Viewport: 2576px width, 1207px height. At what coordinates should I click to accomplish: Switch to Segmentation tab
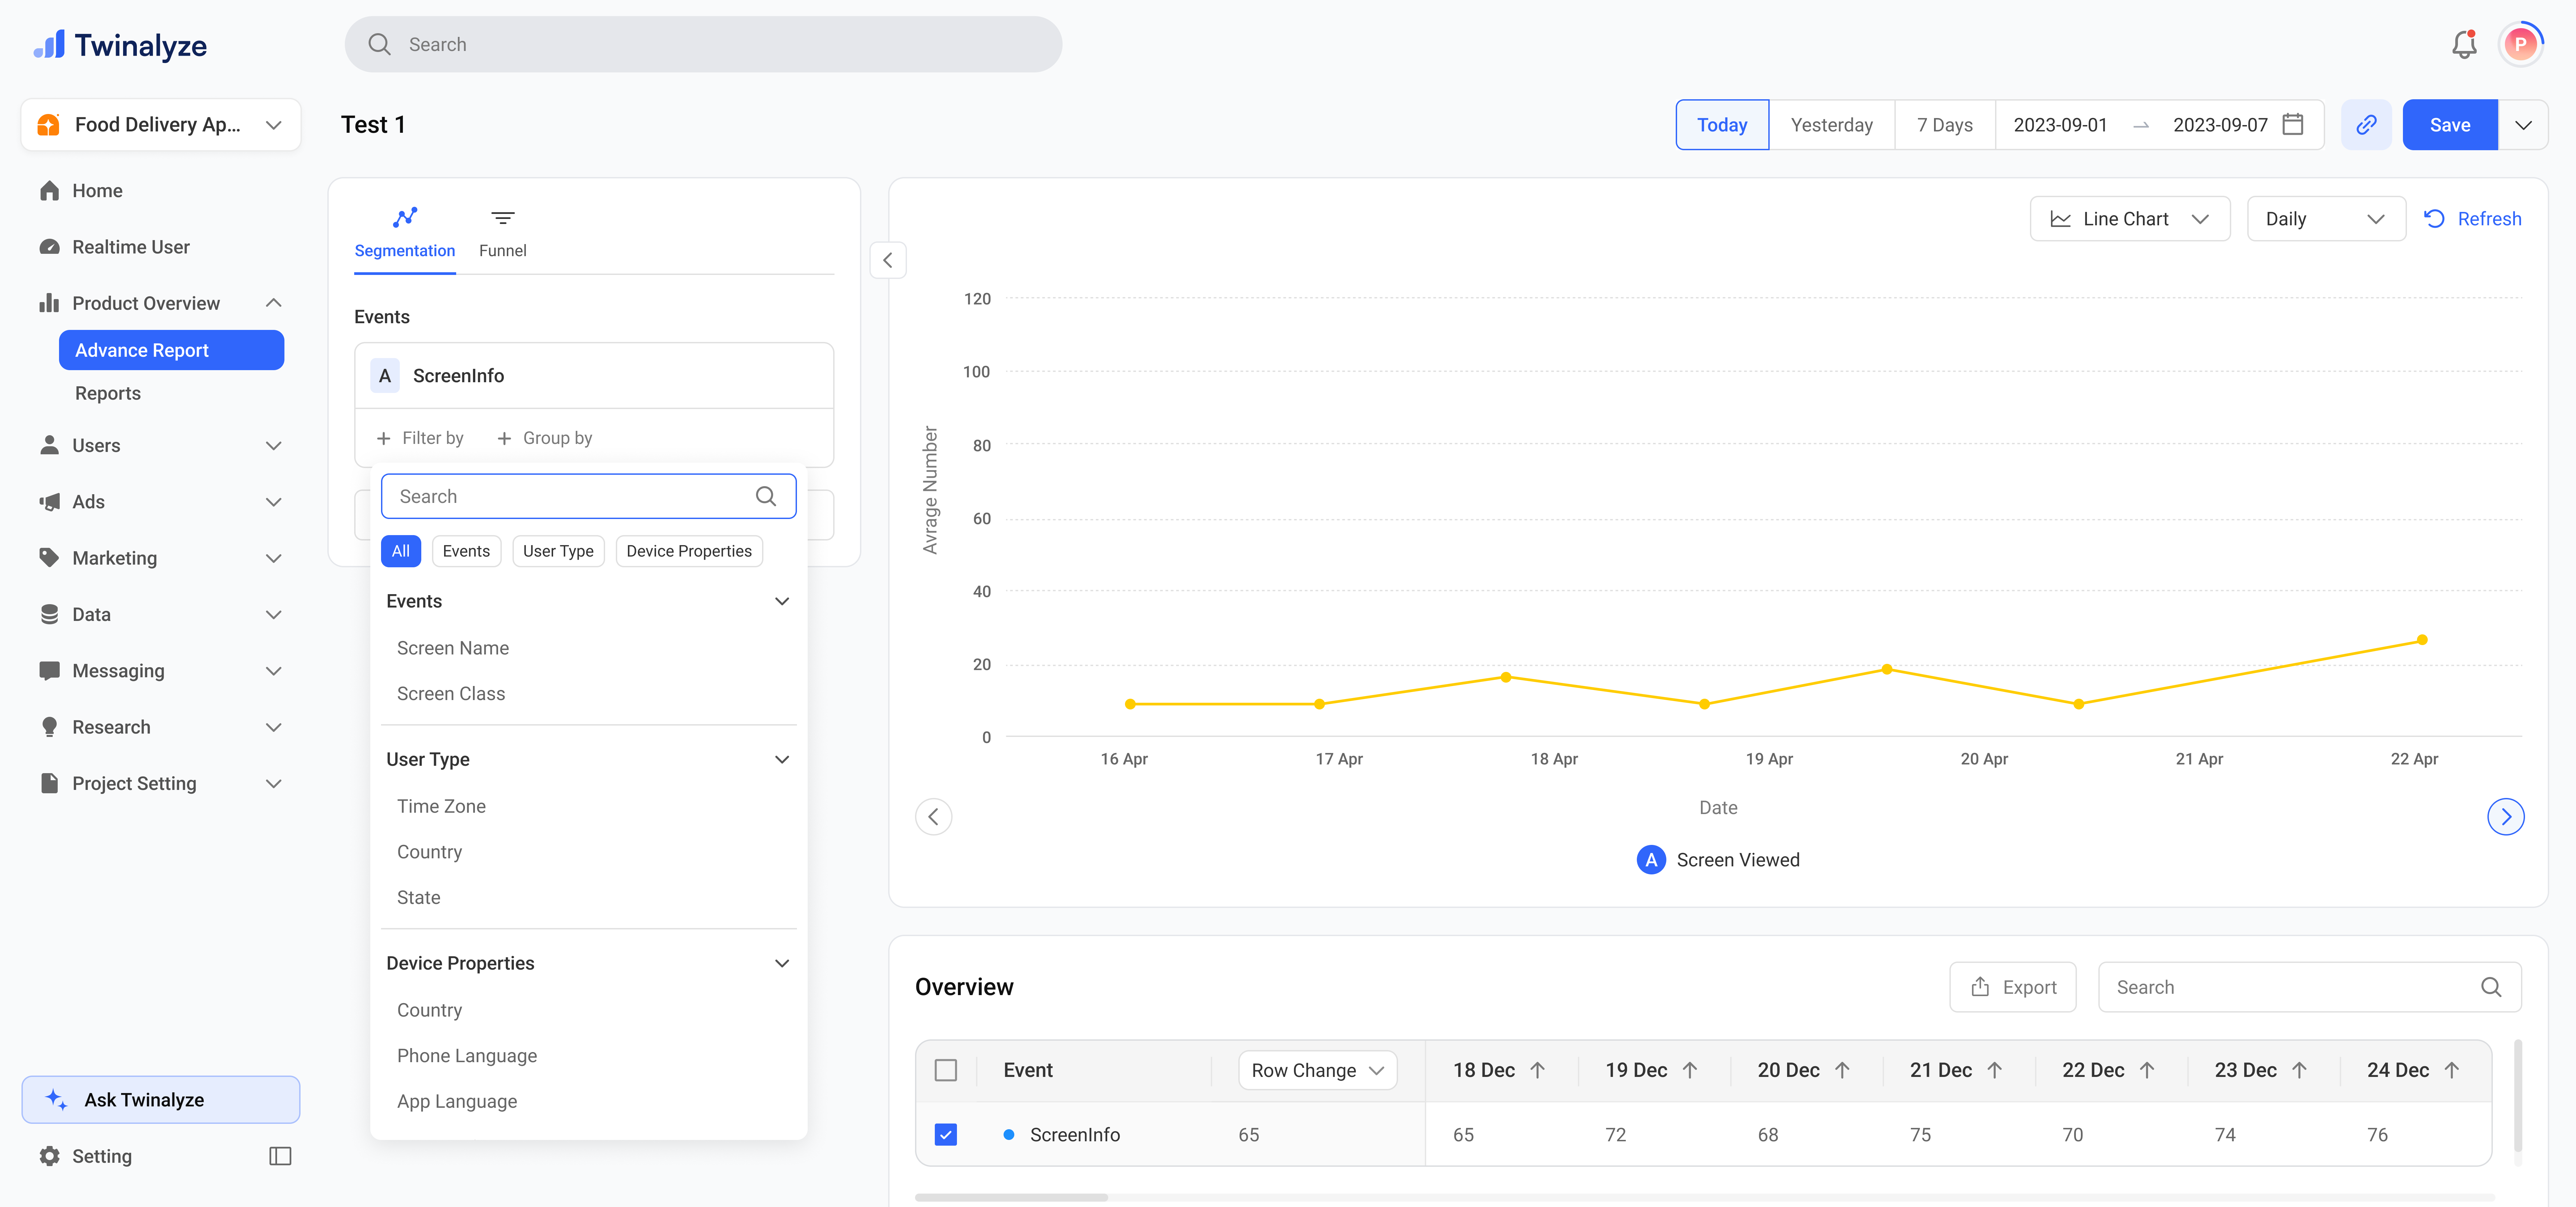coord(405,234)
